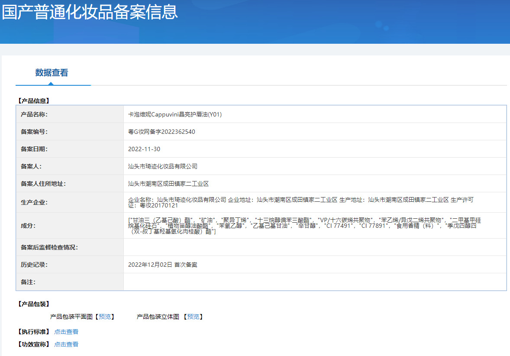
Task: Preview 产品包装平面图 via 预览 link
Action: click(x=105, y=317)
